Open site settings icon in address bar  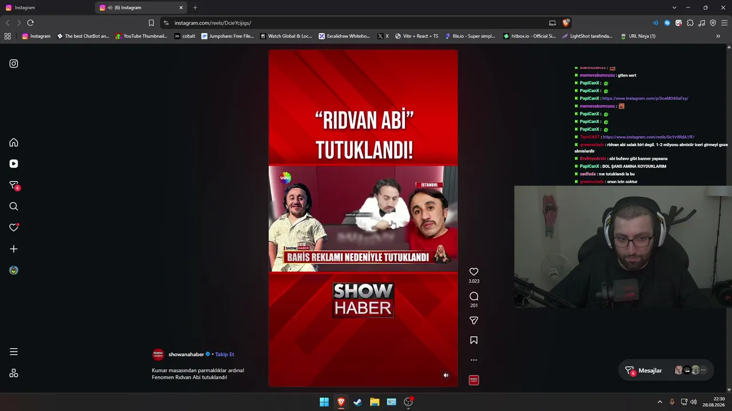[166, 23]
